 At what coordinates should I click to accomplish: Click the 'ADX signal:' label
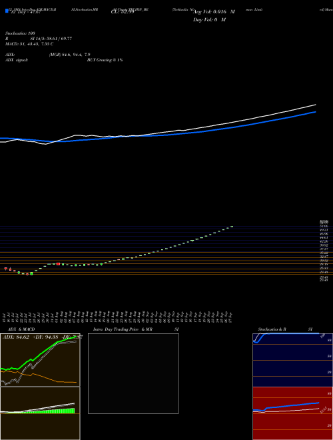[x=16, y=60]
